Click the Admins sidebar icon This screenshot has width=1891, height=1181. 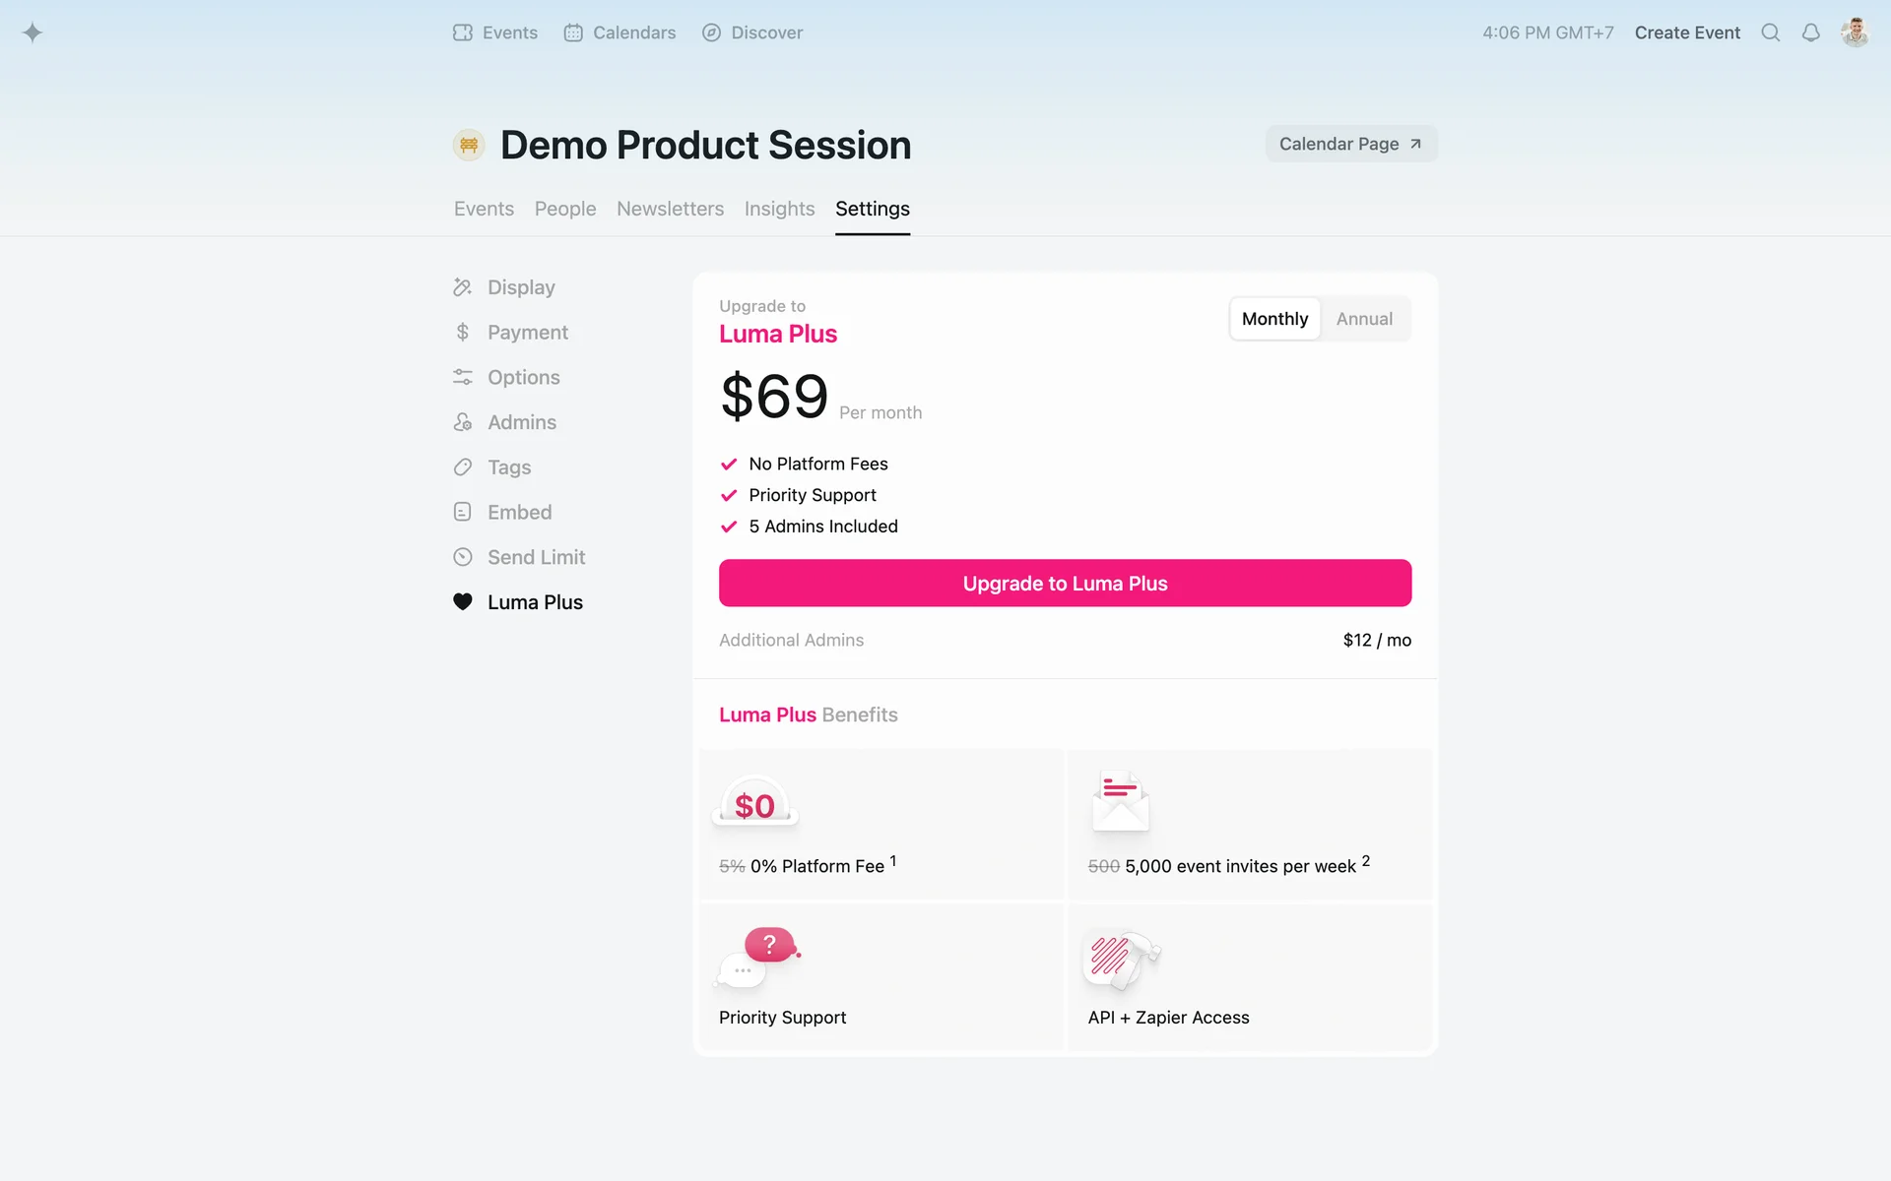point(463,422)
